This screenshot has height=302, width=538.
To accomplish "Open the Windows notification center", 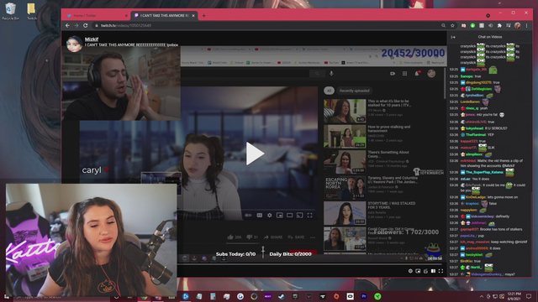I will pyautogui.click(x=529, y=296).
